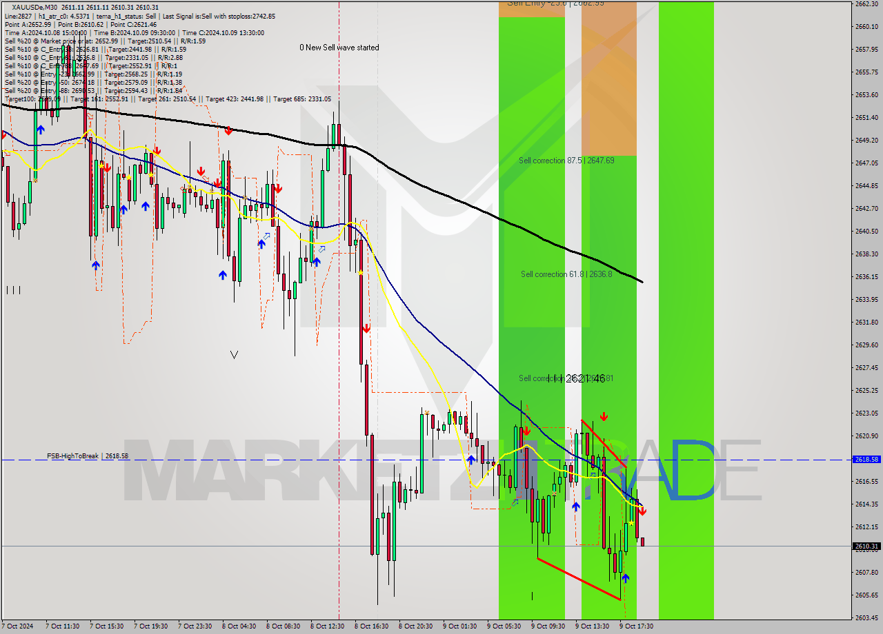Click the 2653.60 price axis label

[866, 94]
